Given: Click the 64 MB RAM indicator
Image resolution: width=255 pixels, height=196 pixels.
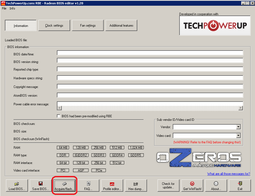Looking at the screenshot, I should tap(63, 148).
